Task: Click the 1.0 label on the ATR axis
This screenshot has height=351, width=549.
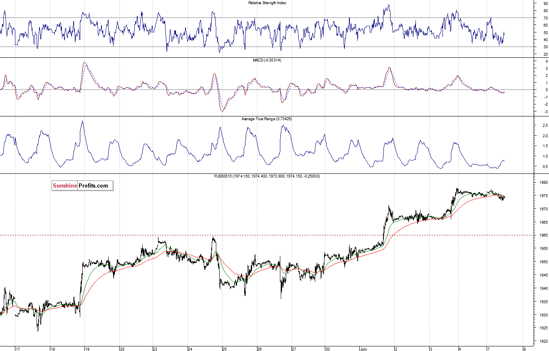Action: [x=544, y=157]
